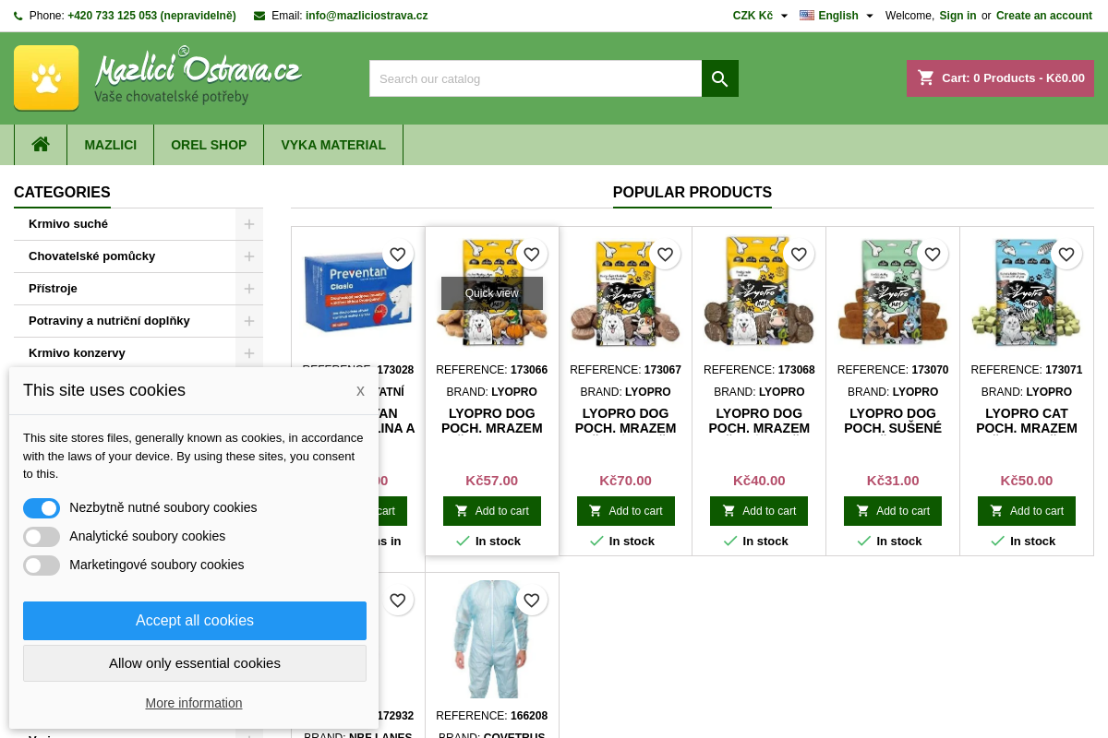Open the VYKA MATERIAL menu item
Screen dimensions: 1108x738
(333, 145)
